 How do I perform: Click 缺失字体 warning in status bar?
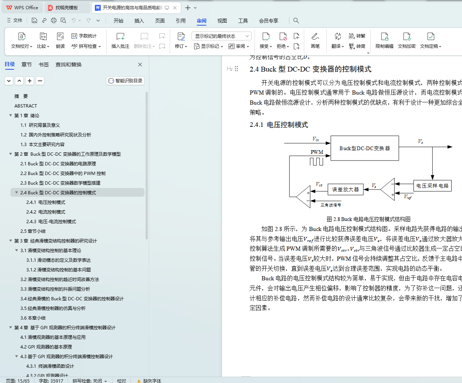[149, 381]
